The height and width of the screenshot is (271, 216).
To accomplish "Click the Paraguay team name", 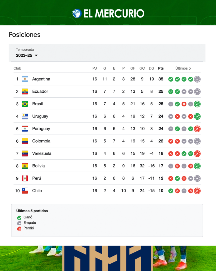I will [41, 129].
